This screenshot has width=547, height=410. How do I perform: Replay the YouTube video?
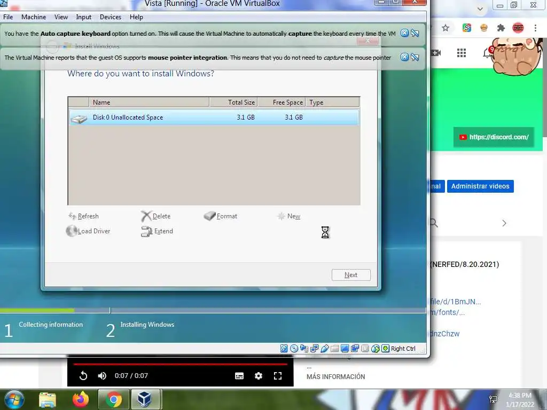pos(83,376)
